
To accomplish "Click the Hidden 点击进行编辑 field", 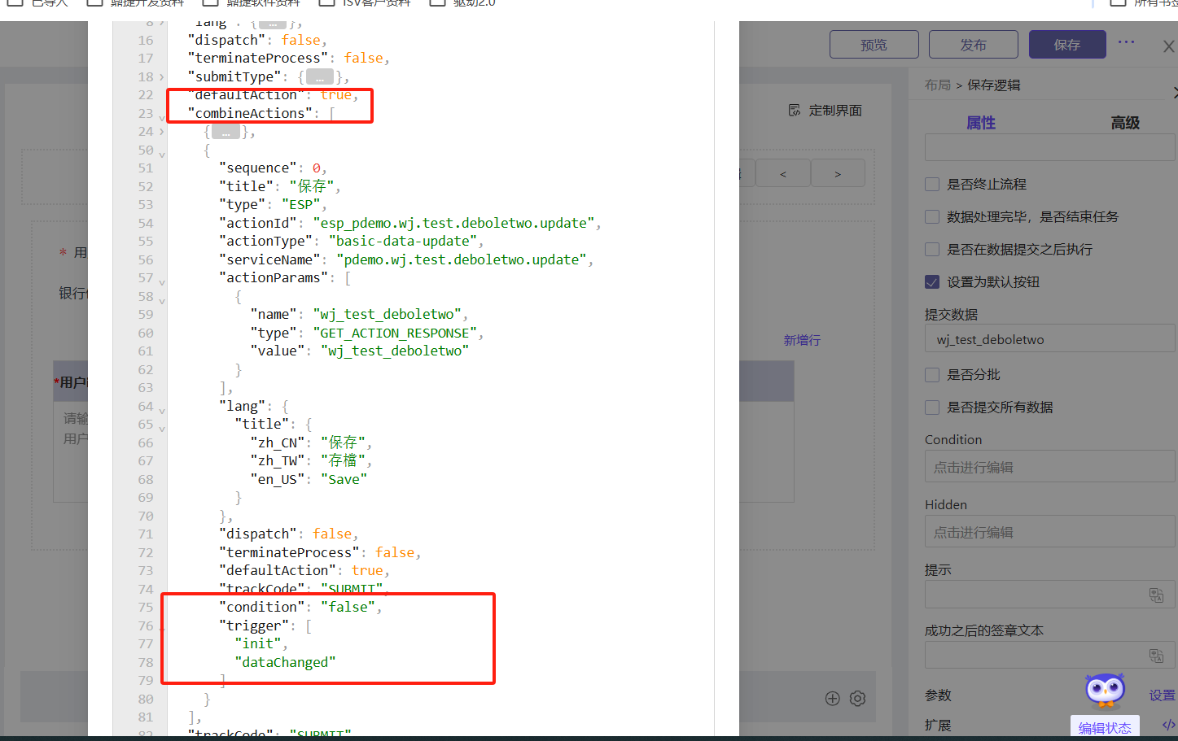I will [x=1049, y=532].
